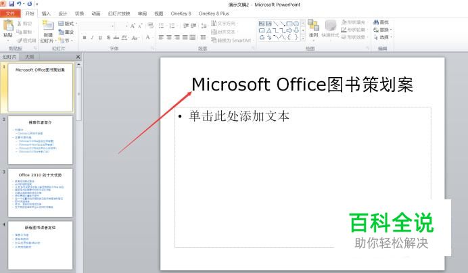Decrease font size with shrink font icon
The image size is (468, 273).
pos(140,26)
